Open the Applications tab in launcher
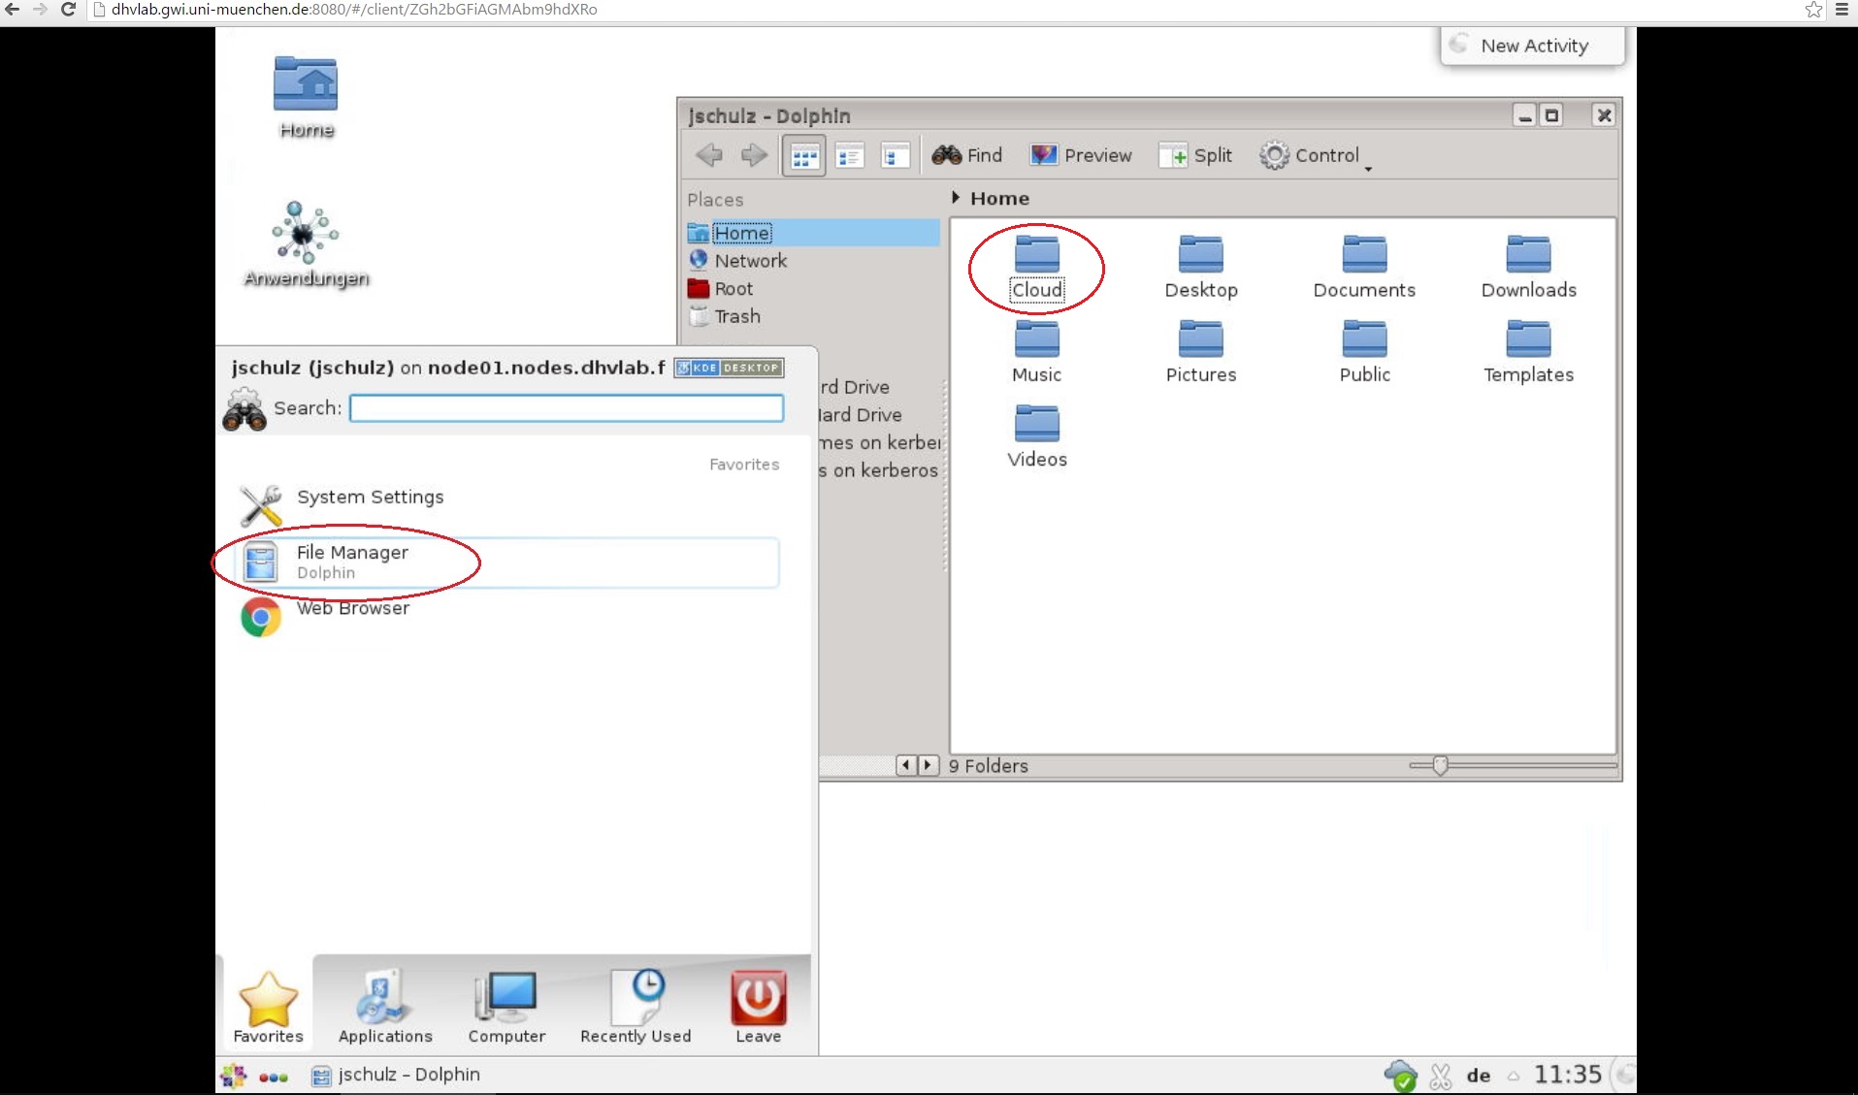The image size is (1858, 1095). tap(385, 1007)
